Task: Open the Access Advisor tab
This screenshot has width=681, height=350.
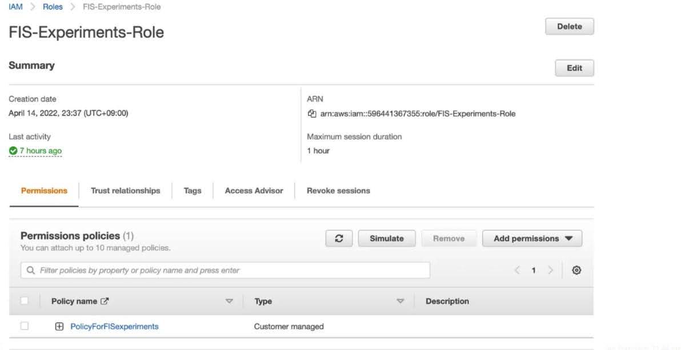Action: click(x=253, y=191)
